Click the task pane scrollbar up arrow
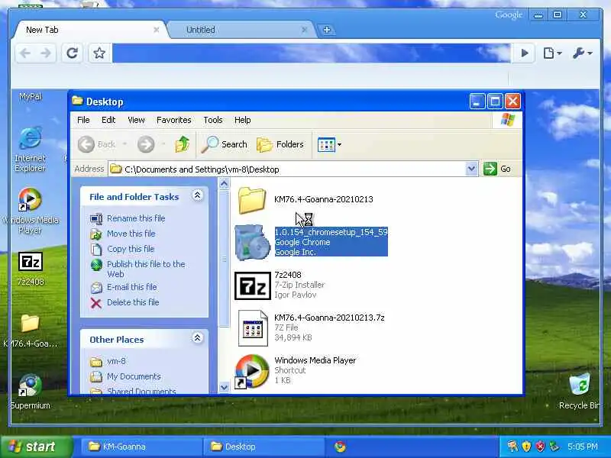 (224, 183)
